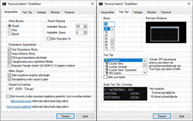
Task: Click TrueType icon beside Courier New
Action: pos(107,64)
